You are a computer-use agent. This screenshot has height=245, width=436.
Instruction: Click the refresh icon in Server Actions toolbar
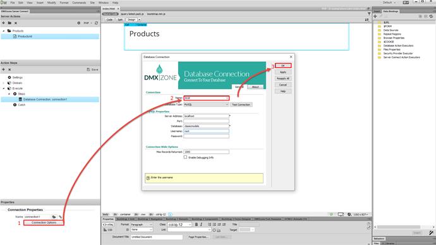click(96, 23)
